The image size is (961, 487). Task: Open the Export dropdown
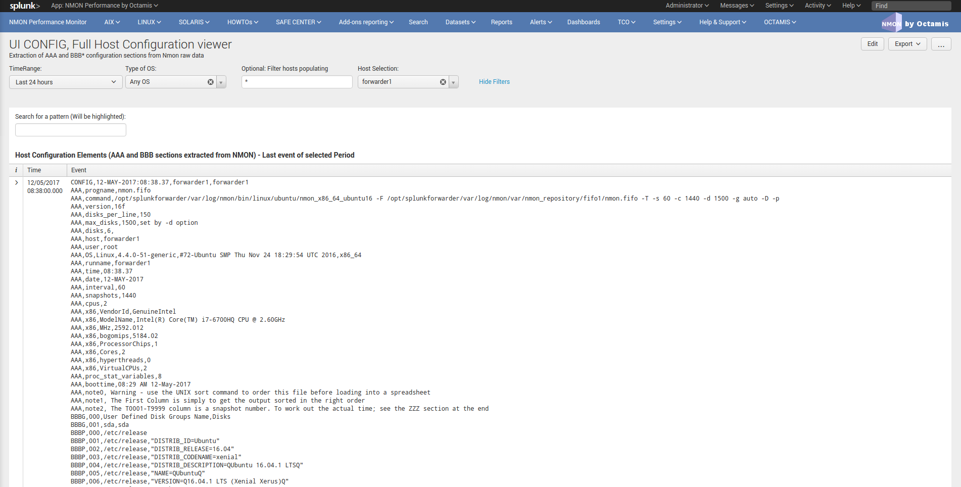(907, 44)
